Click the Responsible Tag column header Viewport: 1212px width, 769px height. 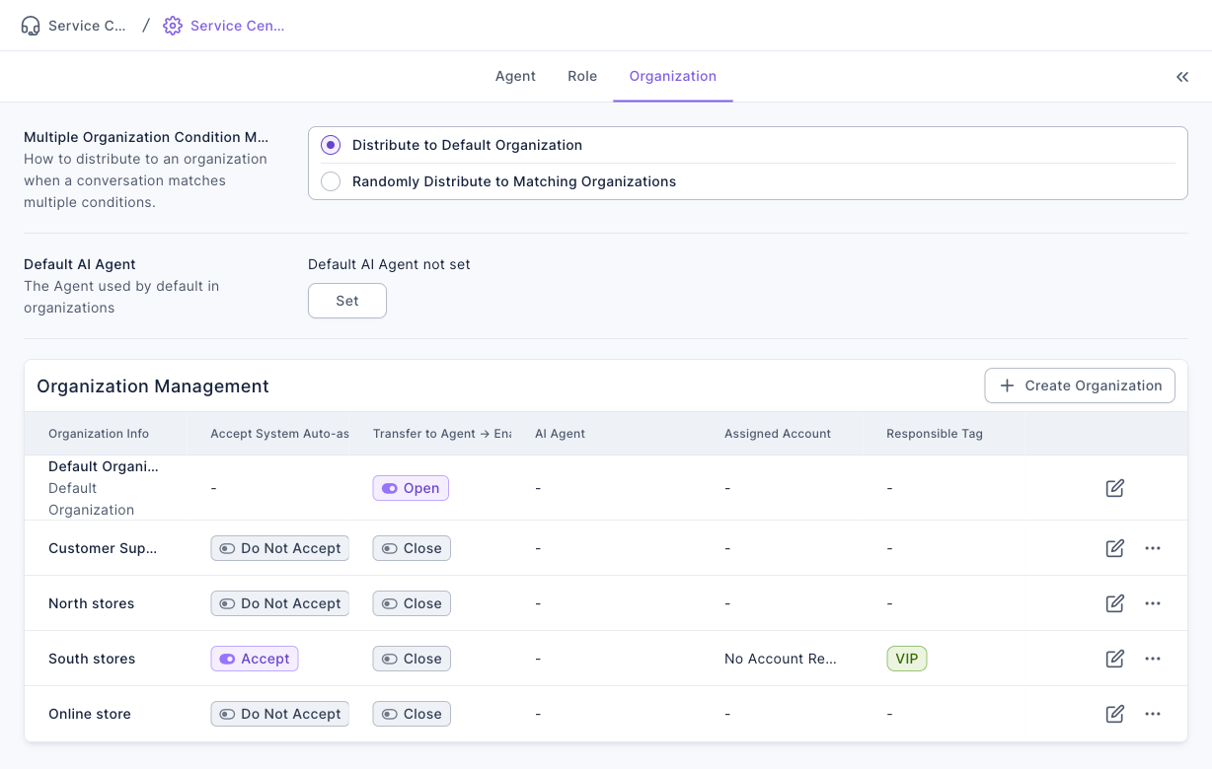[x=935, y=434]
